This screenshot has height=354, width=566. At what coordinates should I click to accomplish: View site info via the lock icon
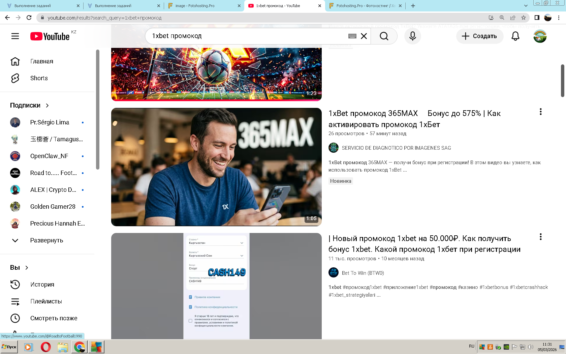pyautogui.click(x=42, y=18)
